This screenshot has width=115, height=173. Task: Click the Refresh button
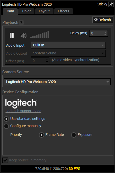coord(103,20)
